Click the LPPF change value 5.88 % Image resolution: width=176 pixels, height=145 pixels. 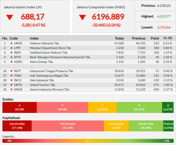[167, 48]
